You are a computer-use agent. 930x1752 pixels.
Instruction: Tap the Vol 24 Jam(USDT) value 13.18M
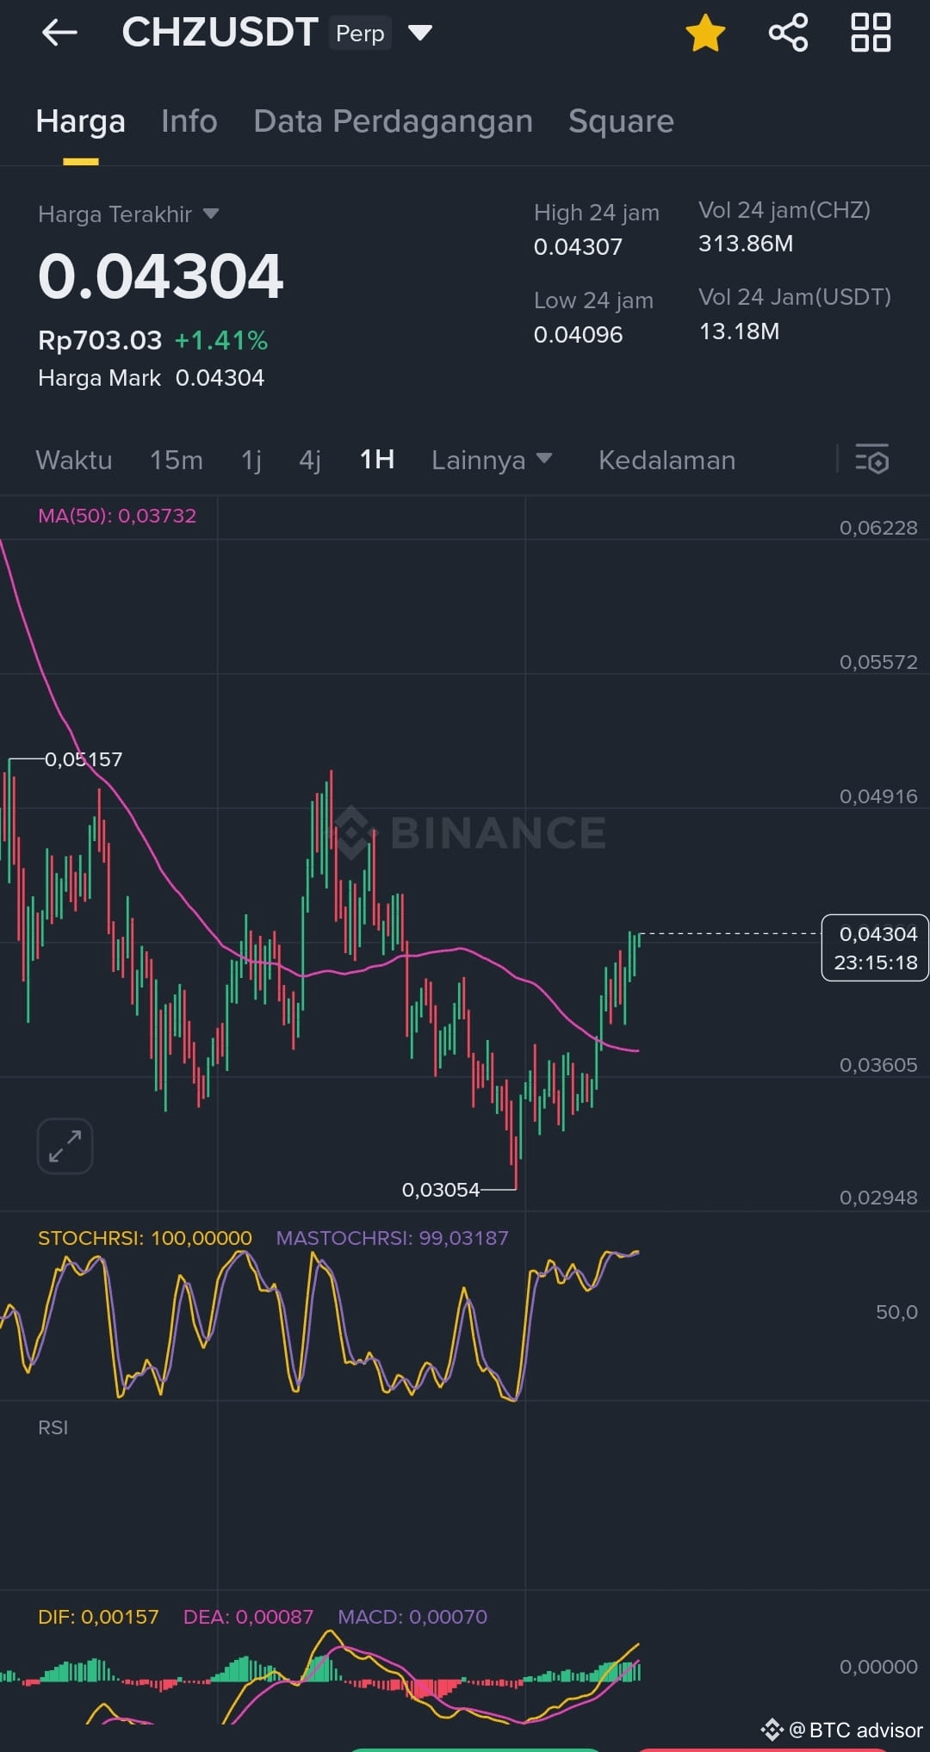pos(739,331)
